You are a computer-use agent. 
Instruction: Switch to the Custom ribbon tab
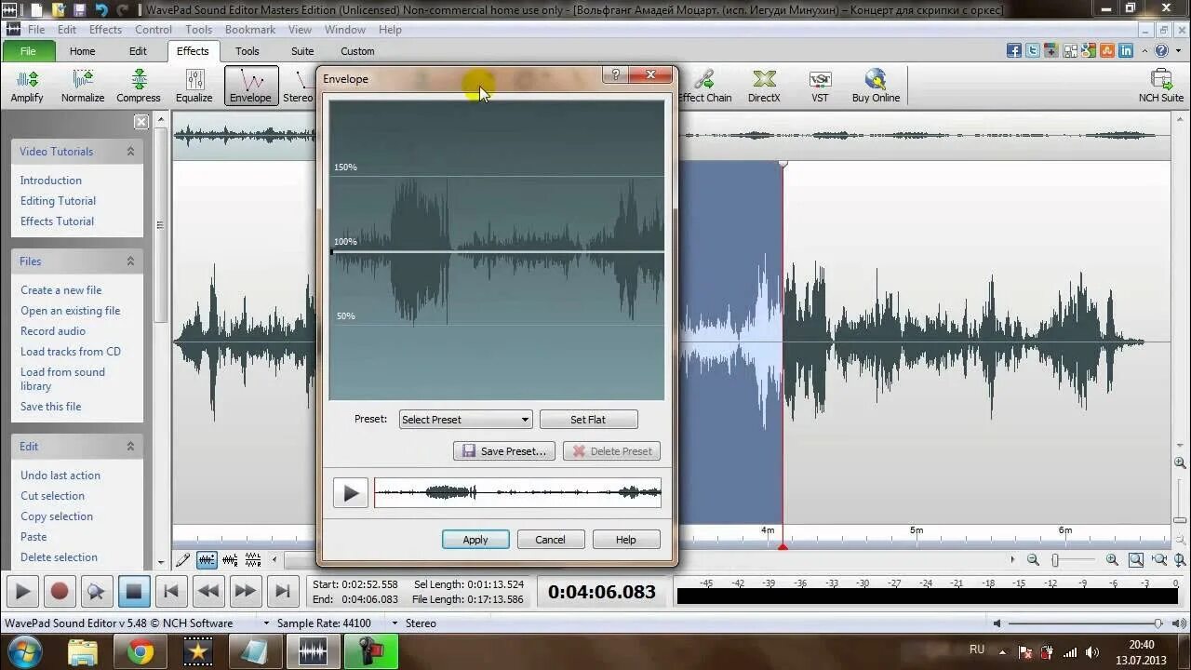[x=357, y=51]
